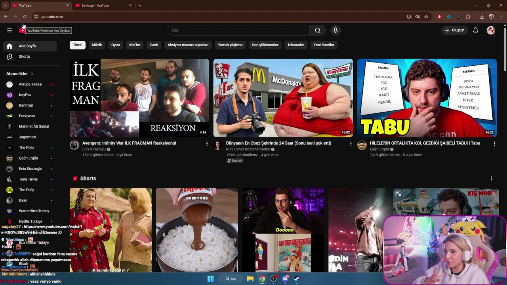Open Bentropi subscription channel
This screenshot has width=507, height=285.
click(x=30, y=105)
